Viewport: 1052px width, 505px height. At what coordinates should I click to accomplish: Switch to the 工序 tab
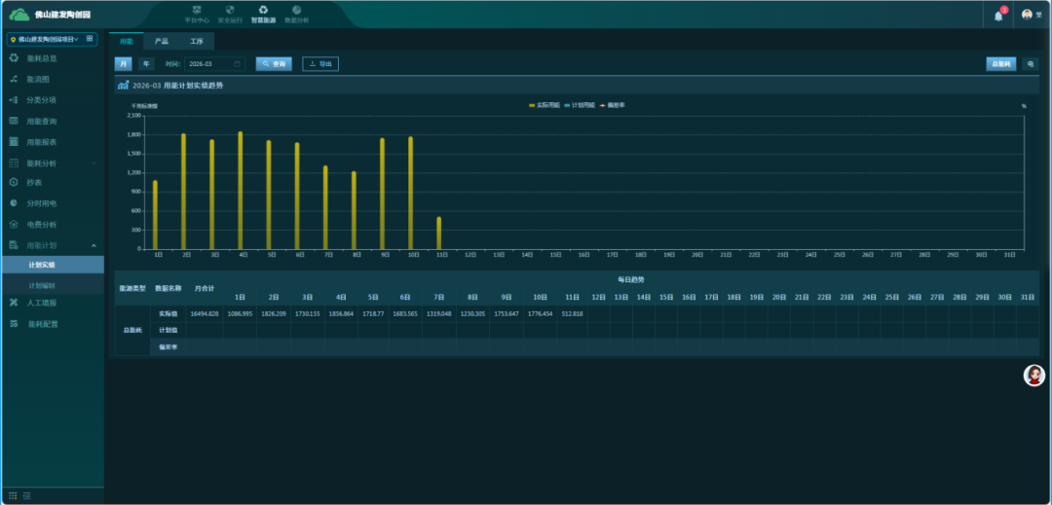[197, 42]
